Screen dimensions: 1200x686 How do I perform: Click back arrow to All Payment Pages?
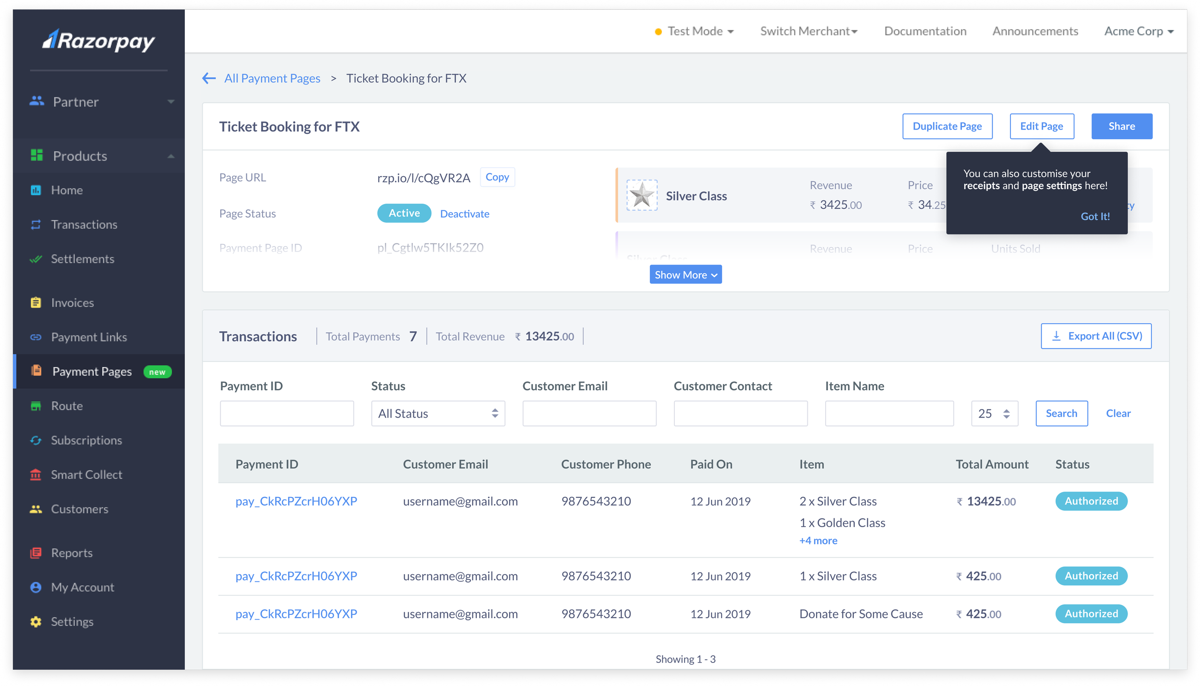pos(209,78)
